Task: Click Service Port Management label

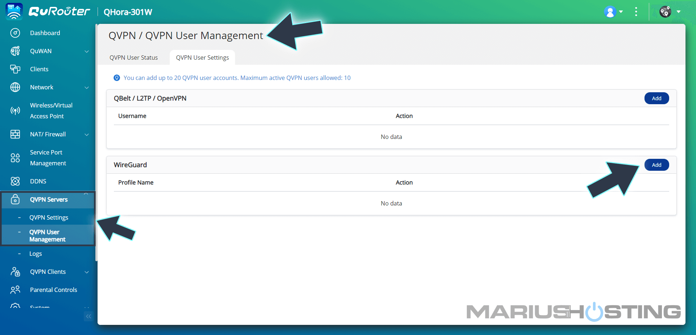Action: pos(48,158)
